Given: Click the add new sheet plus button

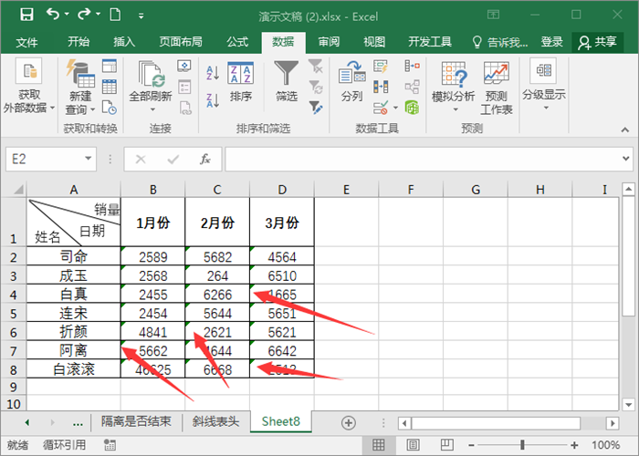Looking at the screenshot, I should click(x=349, y=423).
